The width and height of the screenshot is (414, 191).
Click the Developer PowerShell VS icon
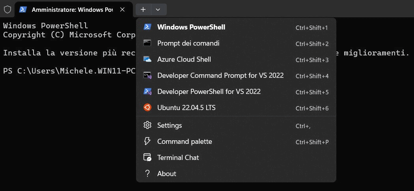point(147,92)
